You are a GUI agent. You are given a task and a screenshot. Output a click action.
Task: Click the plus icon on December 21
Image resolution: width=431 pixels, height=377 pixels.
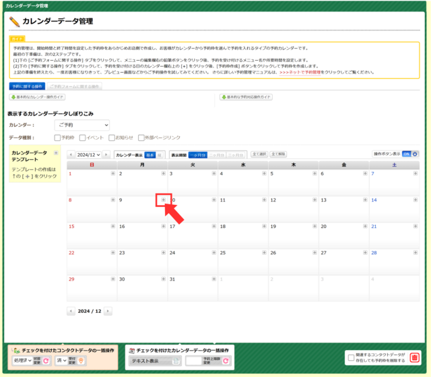coord(416,226)
